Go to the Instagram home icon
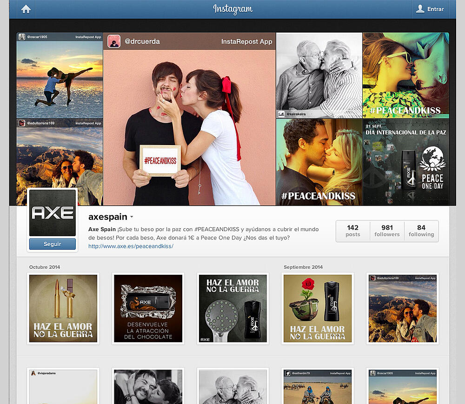Viewport: 465px width, 404px height. coord(26,9)
